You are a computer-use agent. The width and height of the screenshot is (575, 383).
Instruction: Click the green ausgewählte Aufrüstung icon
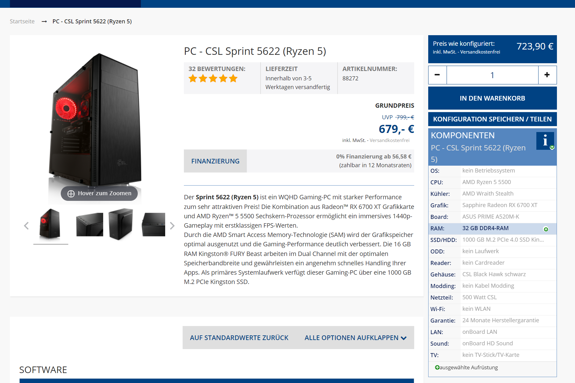tap(437, 367)
